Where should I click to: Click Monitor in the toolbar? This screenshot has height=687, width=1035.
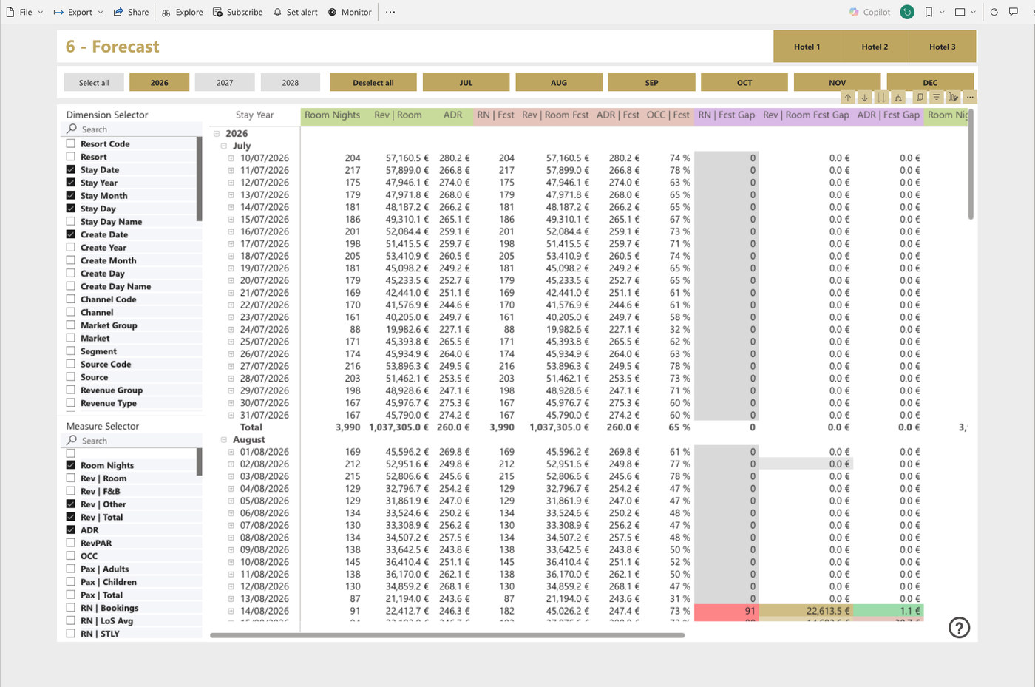pos(350,12)
